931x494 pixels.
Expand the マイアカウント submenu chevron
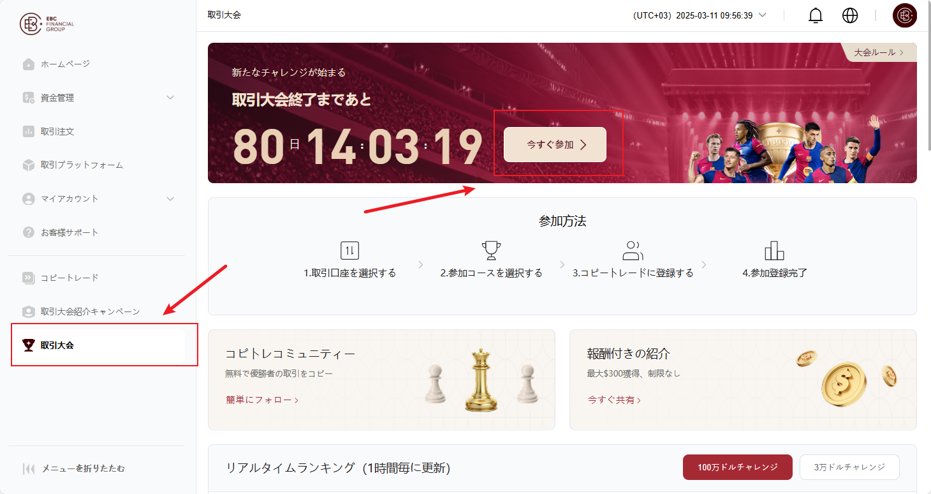(170, 198)
